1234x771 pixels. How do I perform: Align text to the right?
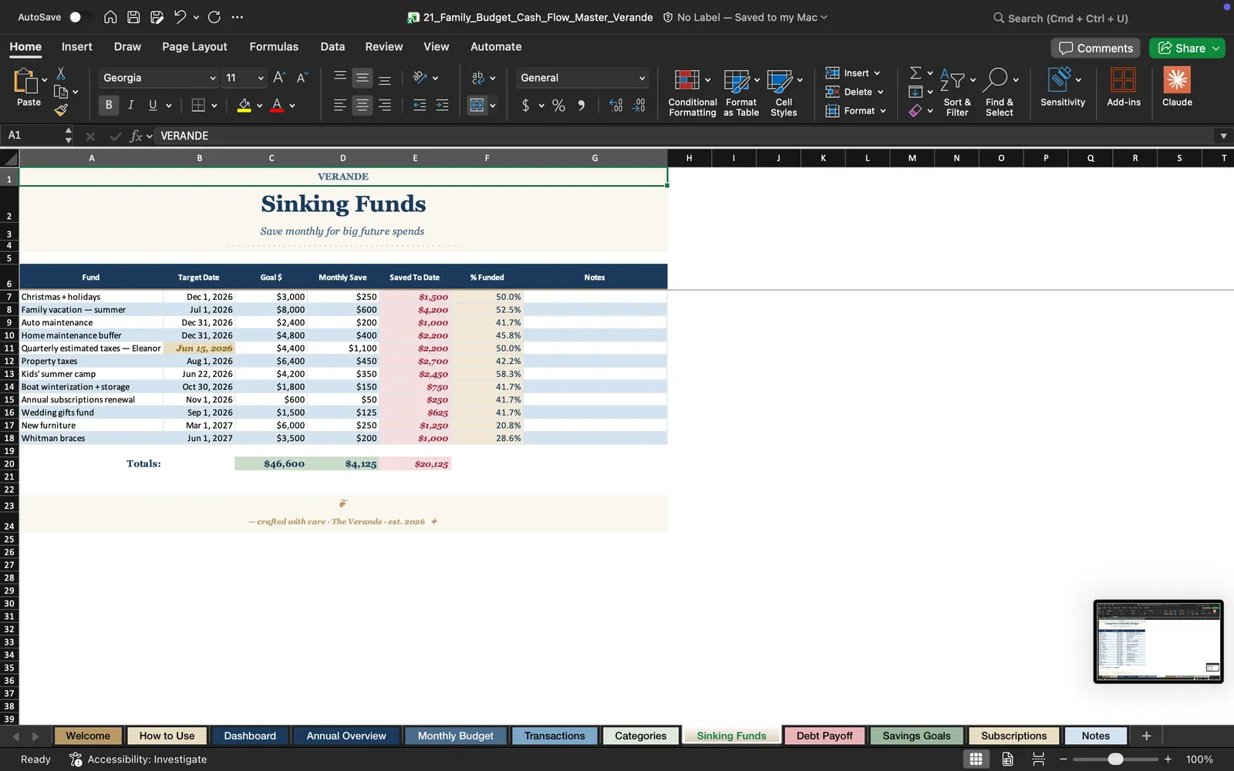click(x=384, y=105)
